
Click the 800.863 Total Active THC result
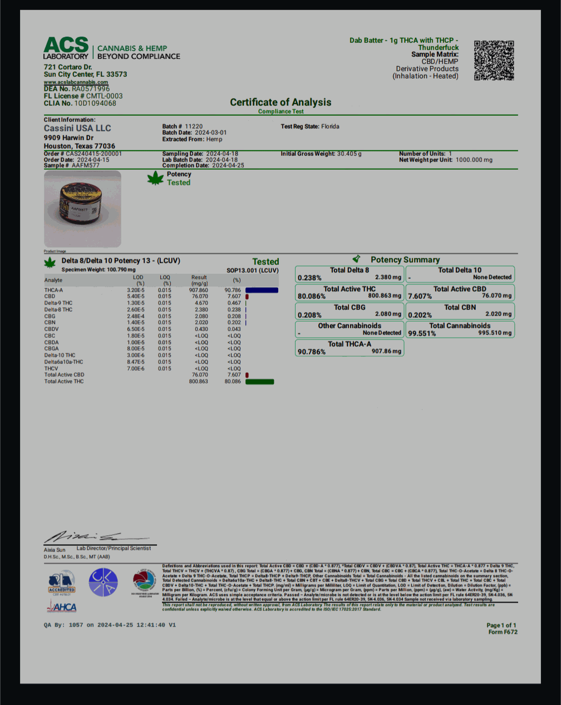click(x=199, y=382)
